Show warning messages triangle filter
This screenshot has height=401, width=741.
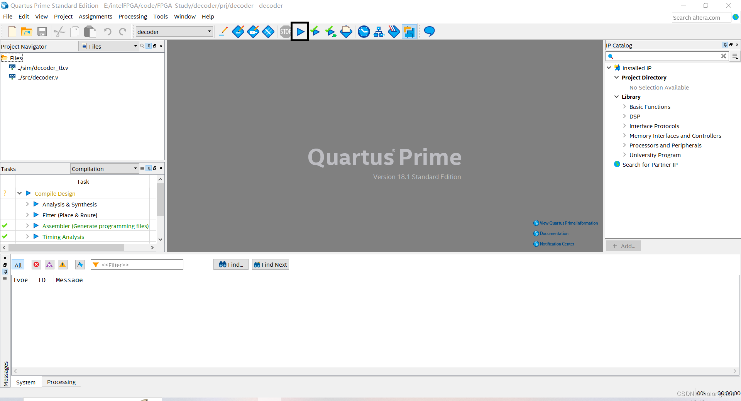(x=63, y=264)
